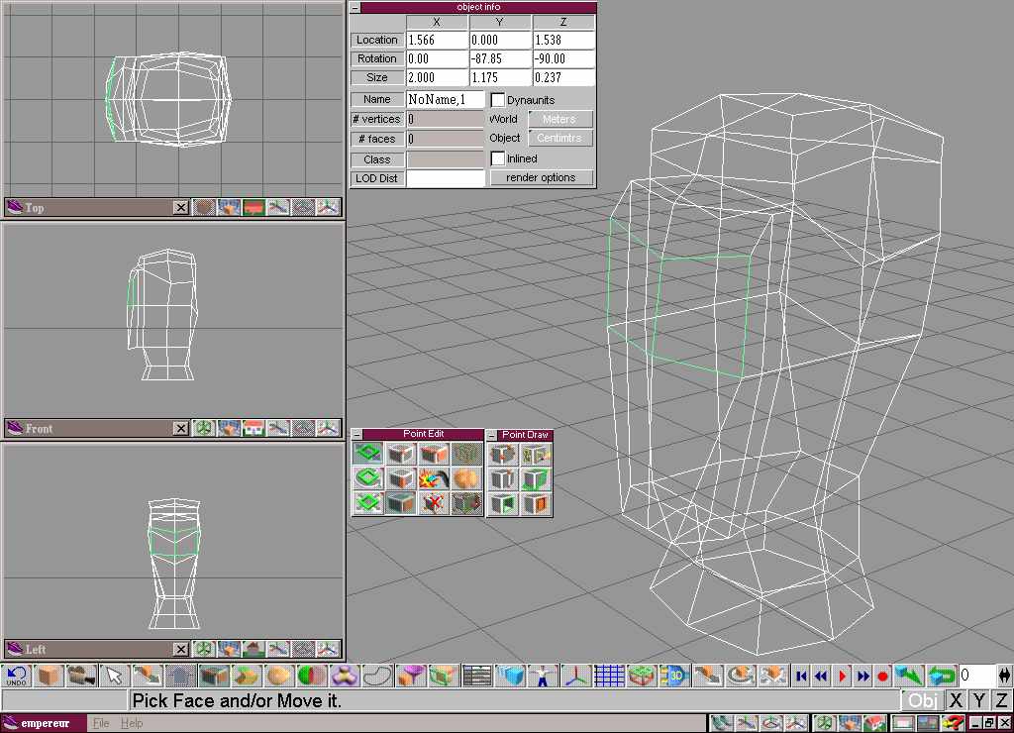Collapse the object info panel
This screenshot has width=1014, height=733.
tap(355, 8)
